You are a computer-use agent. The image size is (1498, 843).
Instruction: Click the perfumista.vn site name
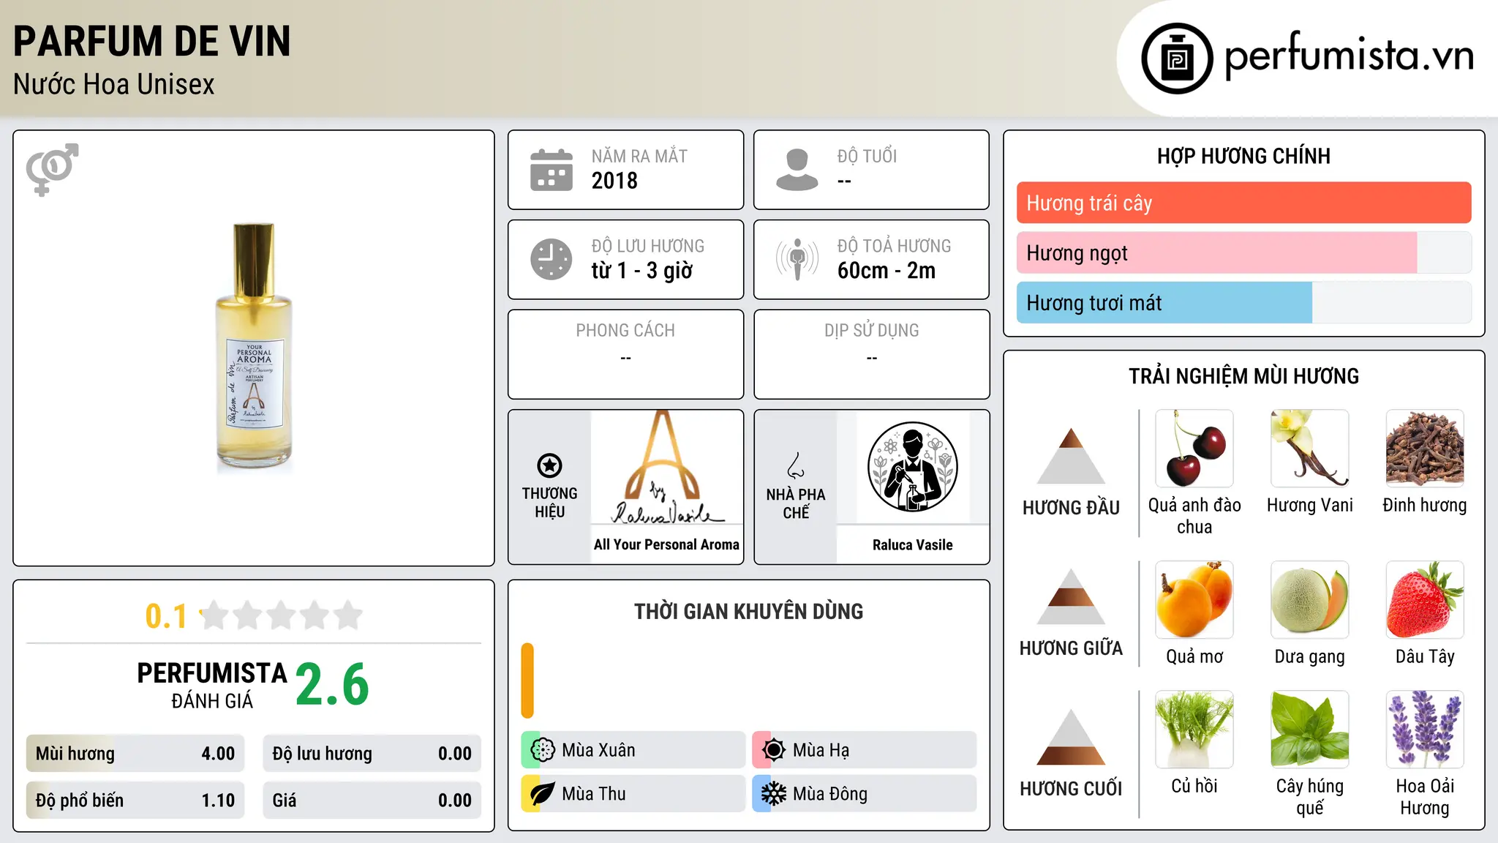coord(1349,56)
